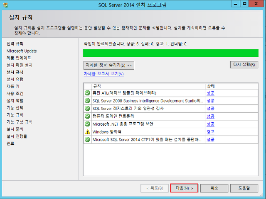Select the bold 설치 규칙 sidebar step
This screenshot has width=266, height=199.
15,72
